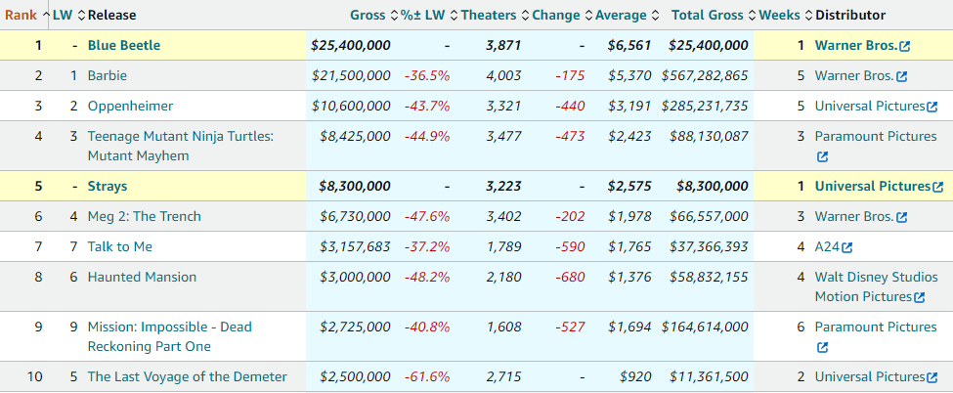Click external link icon for Strays' Universal Pictures

pos(938,187)
